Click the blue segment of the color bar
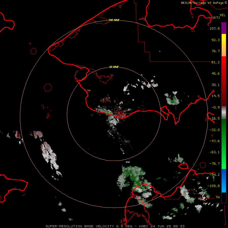The height and width of the screenshot is (228, 228). coord(224,181)
